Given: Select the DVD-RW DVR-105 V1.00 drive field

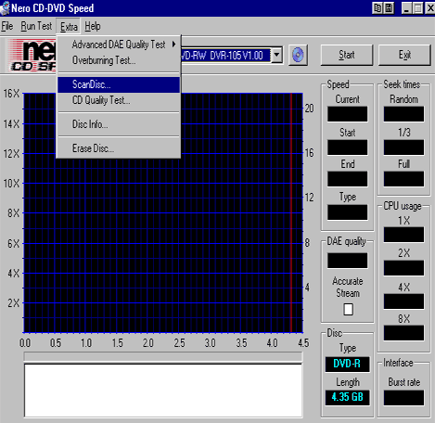Looking at the screenshot, I should pos(225,56).
